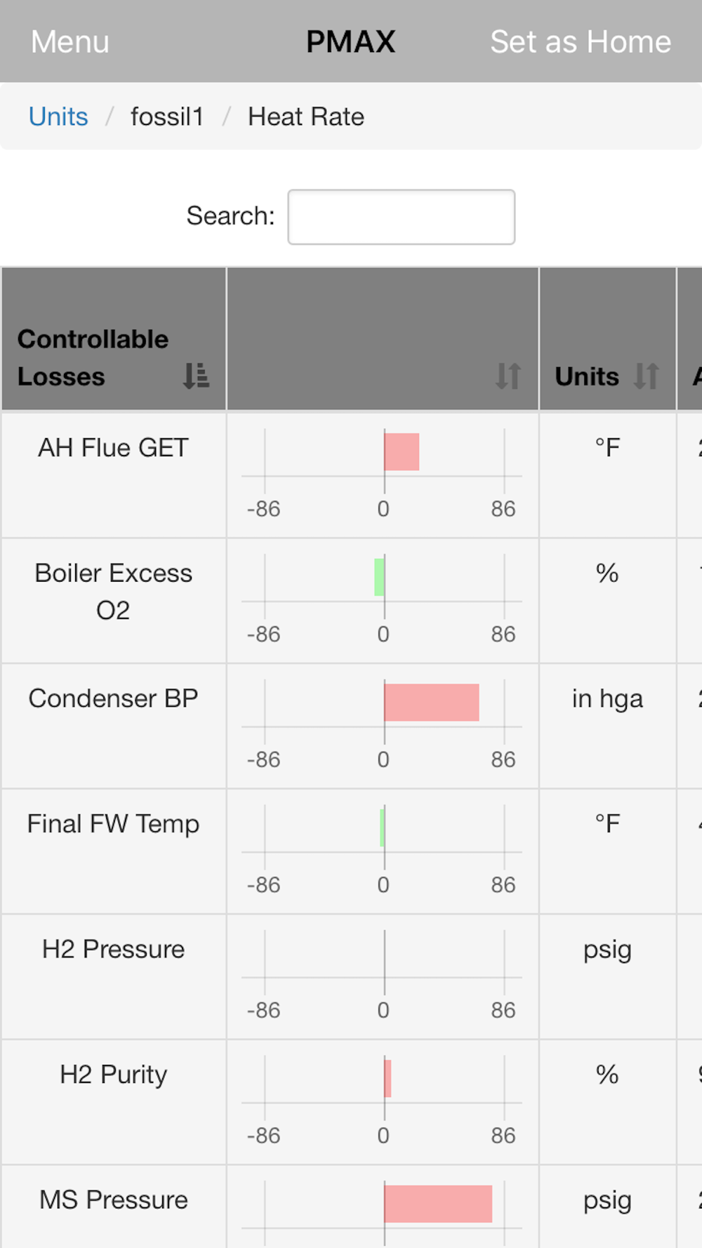Select the Condenser BP red bar
This screenshot has width=702, height=1248.
pos(432,703)
